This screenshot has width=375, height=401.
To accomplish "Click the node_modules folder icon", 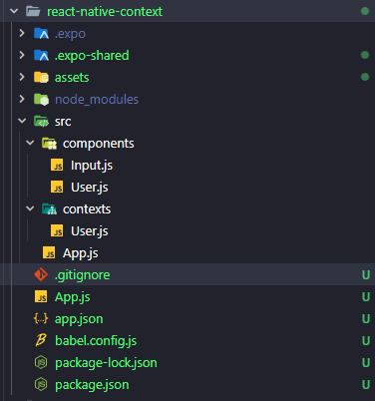I will (41, 99).
